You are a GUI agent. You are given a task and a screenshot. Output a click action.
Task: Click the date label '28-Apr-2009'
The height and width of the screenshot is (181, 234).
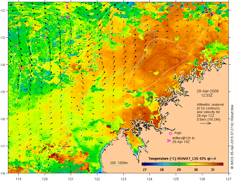coord(208,91)
